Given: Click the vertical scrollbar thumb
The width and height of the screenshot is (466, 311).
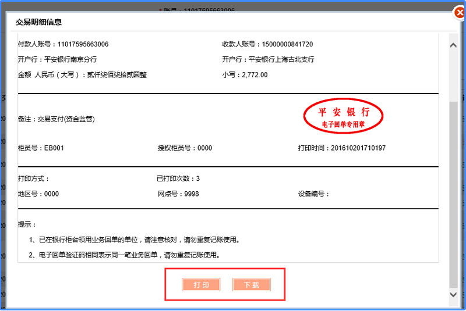Looking at the screenshot, I should tap(454, 192).
